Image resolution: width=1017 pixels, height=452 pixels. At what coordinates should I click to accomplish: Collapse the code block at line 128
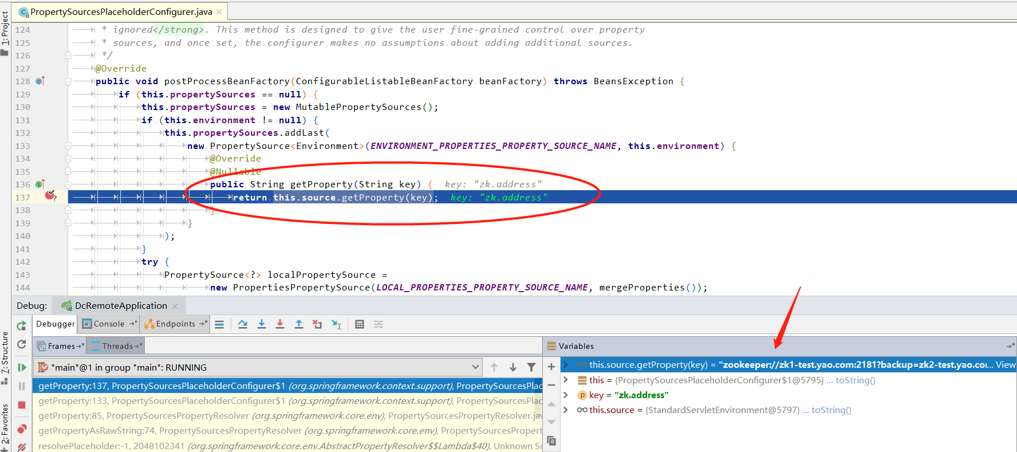(68, 81)
